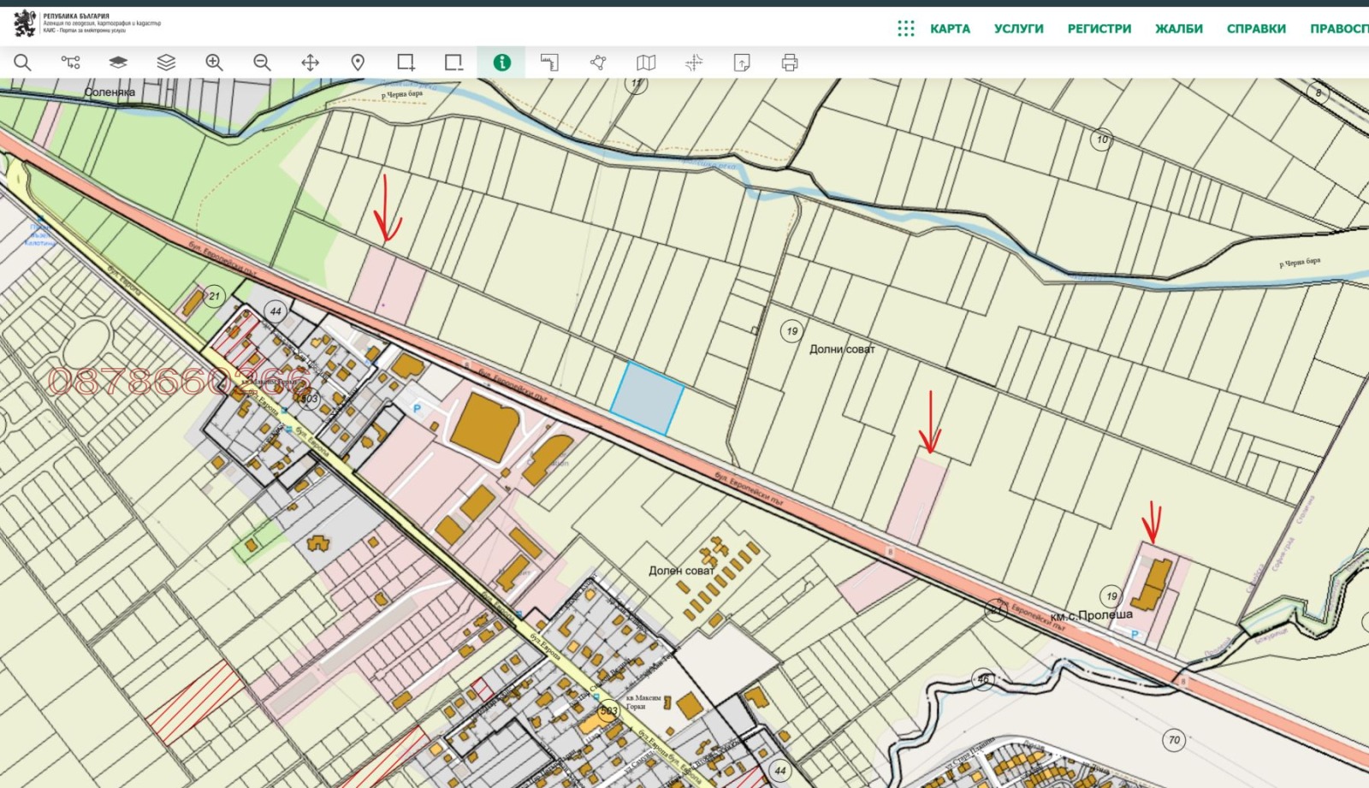This screenshot has height=788, width=1369.
Task: Click the zoom out tool
Action: coord(262,62)
